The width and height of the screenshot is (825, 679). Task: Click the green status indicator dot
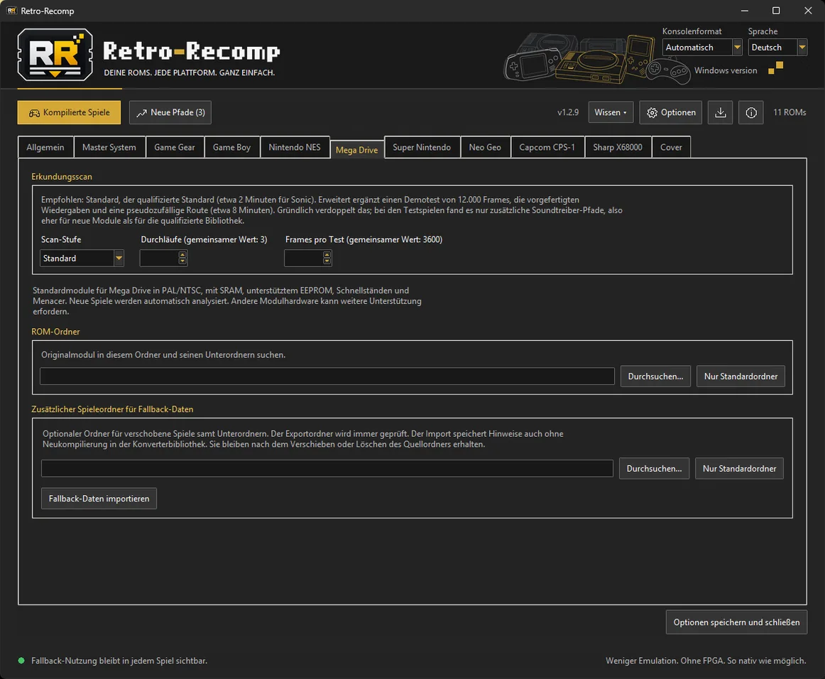pyautogui.click(x=21, y=661)
